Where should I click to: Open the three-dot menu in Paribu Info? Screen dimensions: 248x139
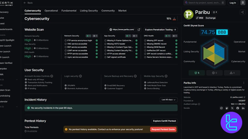tap(244, 83)
